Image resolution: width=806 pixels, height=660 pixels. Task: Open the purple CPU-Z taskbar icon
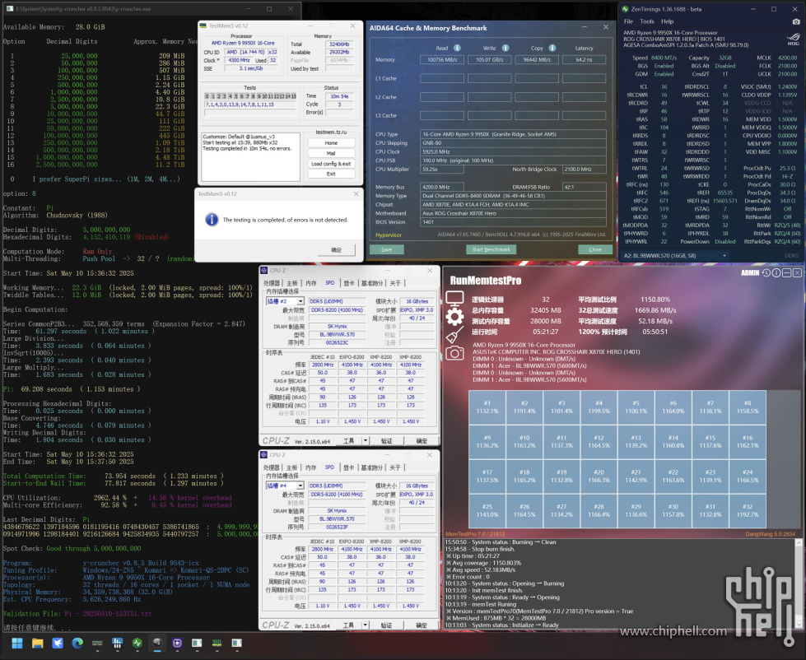coord(177,643)
